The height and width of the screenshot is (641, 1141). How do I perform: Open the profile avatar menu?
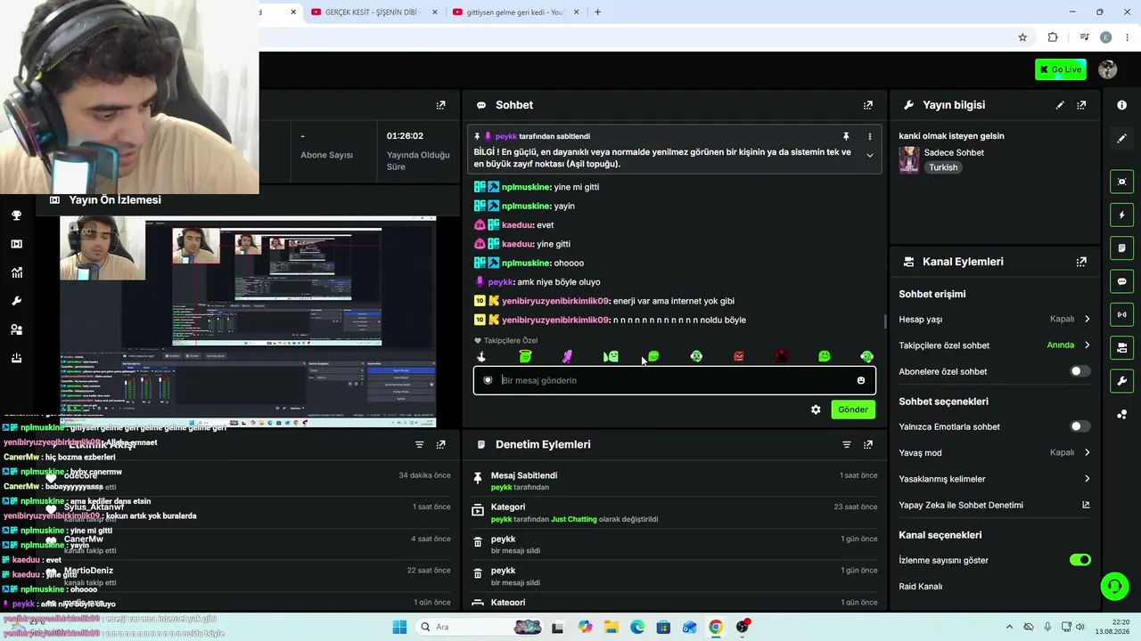point(1108,69)
